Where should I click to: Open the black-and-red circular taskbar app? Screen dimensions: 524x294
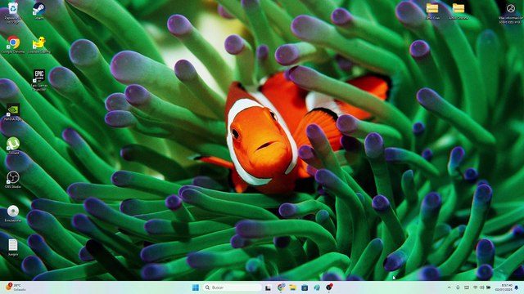(x=329, y=287)
